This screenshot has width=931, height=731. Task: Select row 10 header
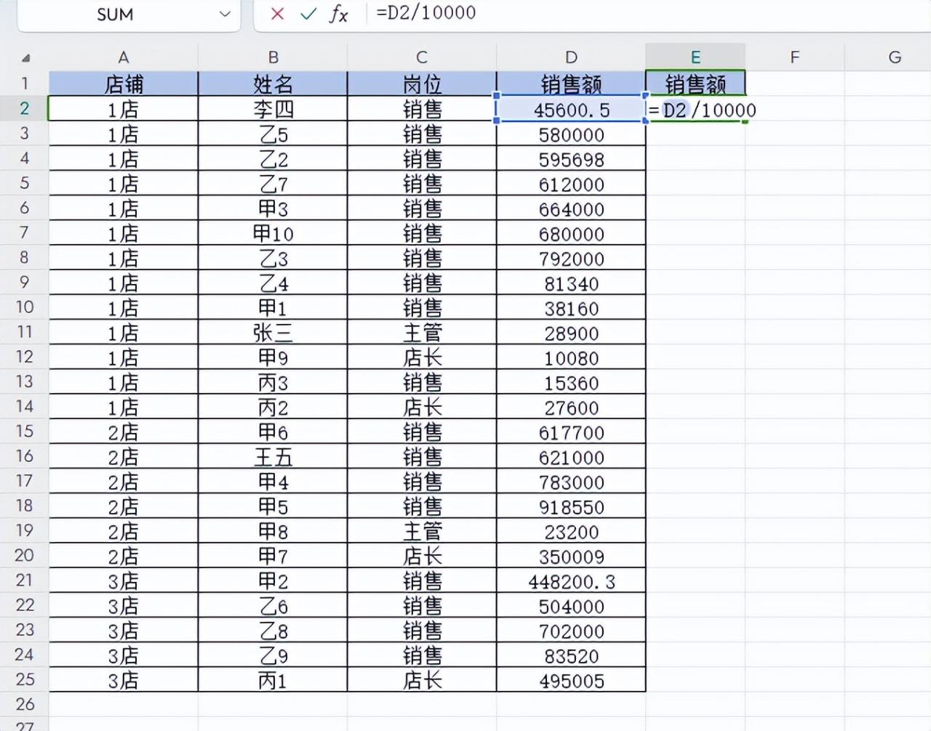point(24,307)
